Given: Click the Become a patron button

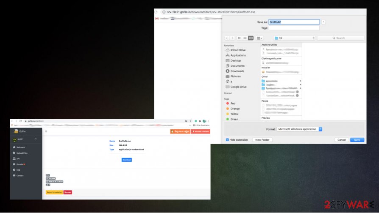Looking at the screenshot, I should click(x=201, y=131).
